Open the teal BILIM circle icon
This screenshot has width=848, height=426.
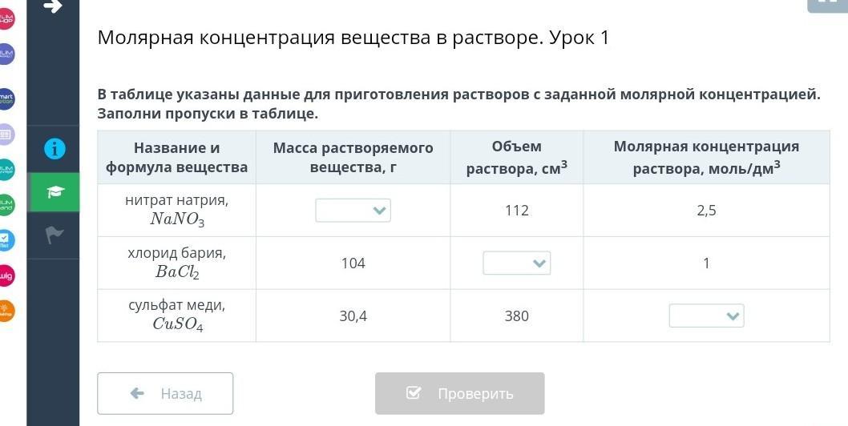[6, 170]
